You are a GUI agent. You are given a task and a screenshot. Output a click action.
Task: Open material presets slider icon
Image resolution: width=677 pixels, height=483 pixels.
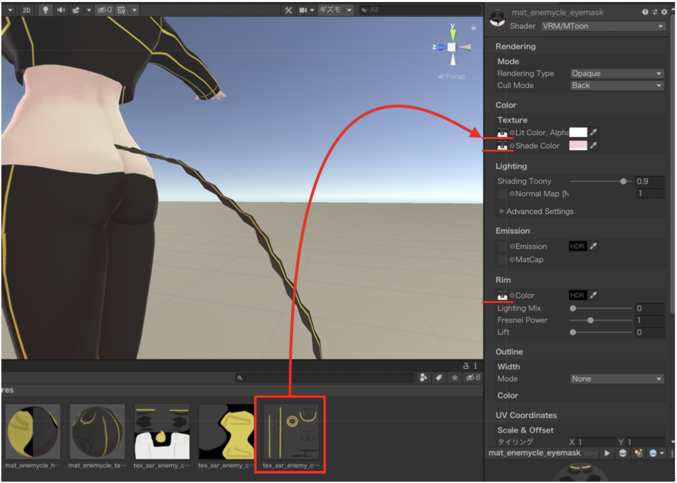[655, 12]
